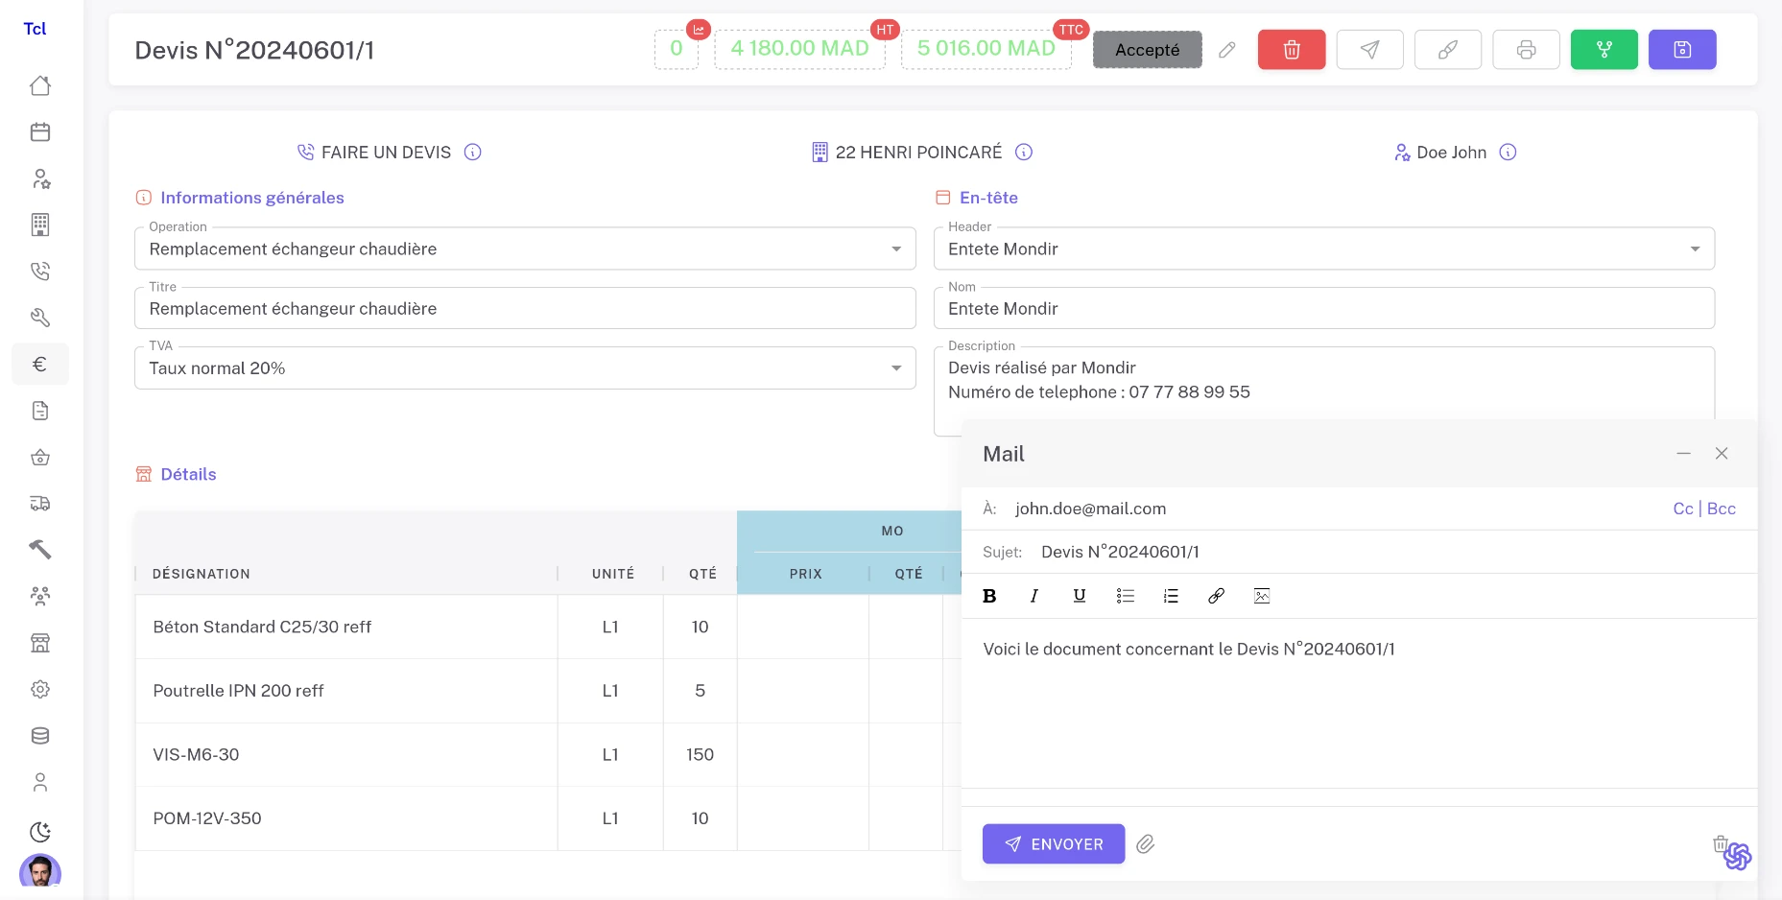Toggle underline formatting in the mail editor
The height and width of the screenshot is (900, 1782).
coord(1079,596)
